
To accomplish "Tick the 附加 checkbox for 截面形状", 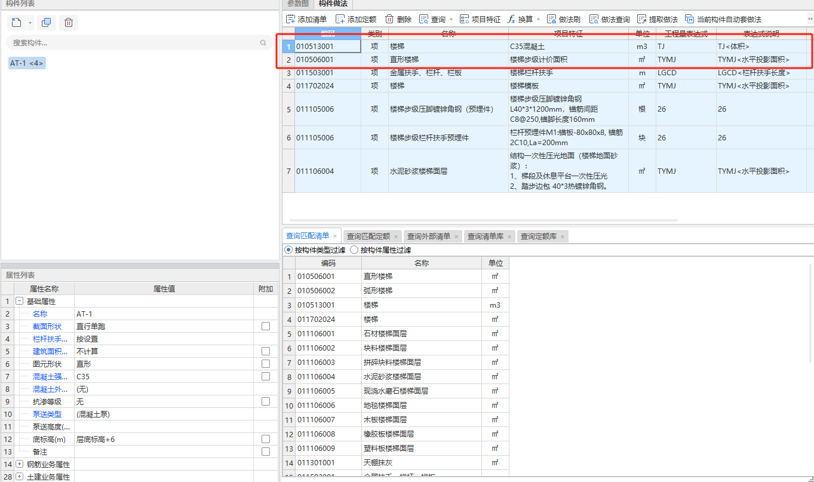I will (266, 326).
